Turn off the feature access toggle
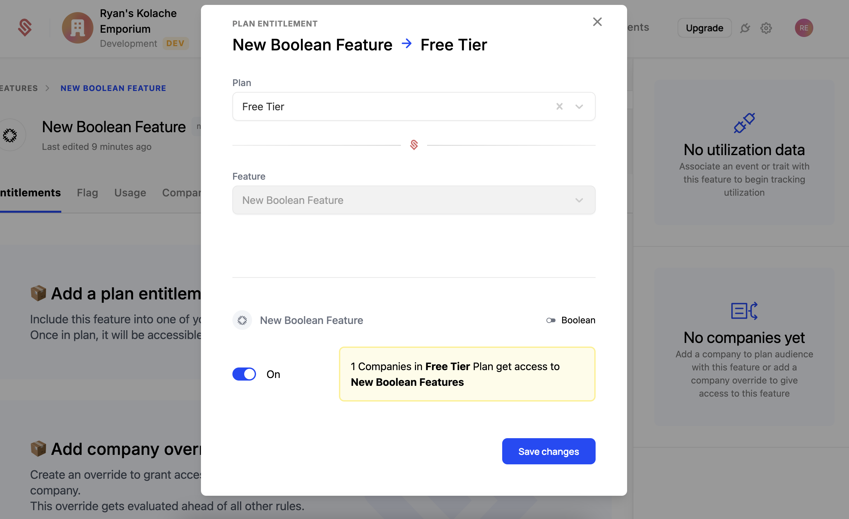 [244, 374]
